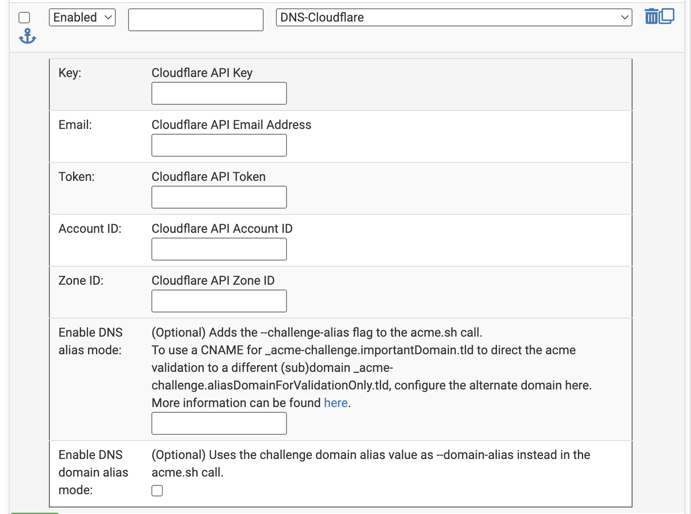Click the 'Email:' row label

(x=75, y=125)
